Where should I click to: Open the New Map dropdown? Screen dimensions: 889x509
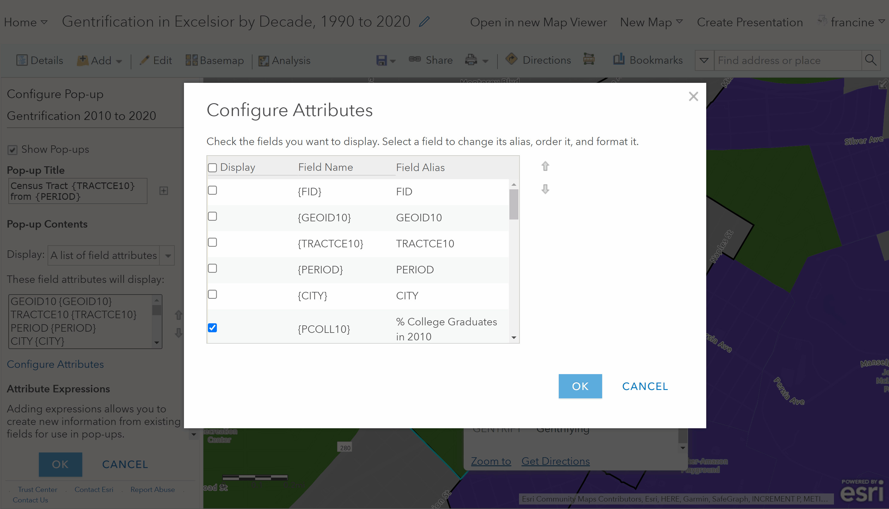click(x=651, y=22)
